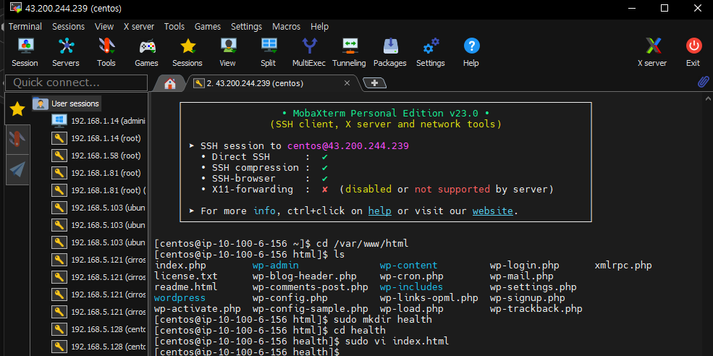Image resolution: width=713 pixels, height=356 pixels.
Task: Click readme.html in terminal listing
Action: point(186,287)
